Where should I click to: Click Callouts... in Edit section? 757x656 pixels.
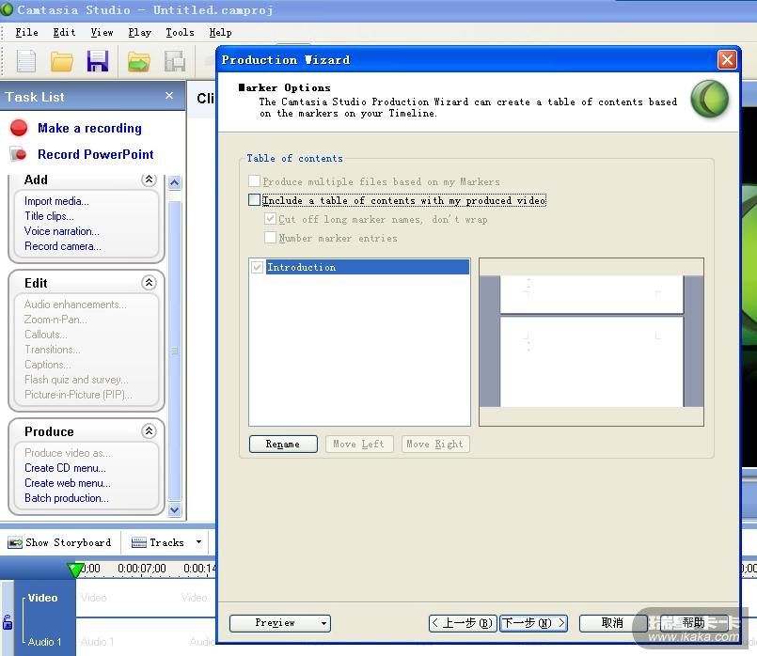[x=46, y=335]
